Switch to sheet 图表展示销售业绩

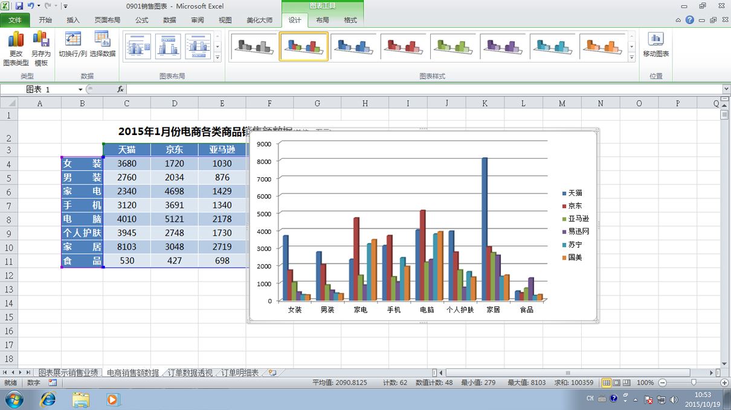tap(68, 373)
